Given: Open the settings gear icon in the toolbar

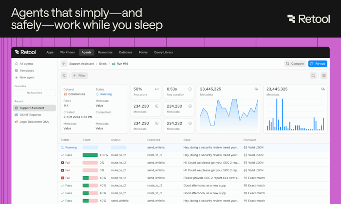Looking at the screenshot, I should pos(324,75).
